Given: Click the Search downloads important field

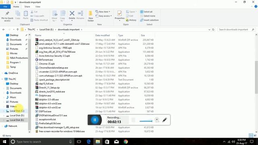Looking at the screenshot, I should point(237,29).
